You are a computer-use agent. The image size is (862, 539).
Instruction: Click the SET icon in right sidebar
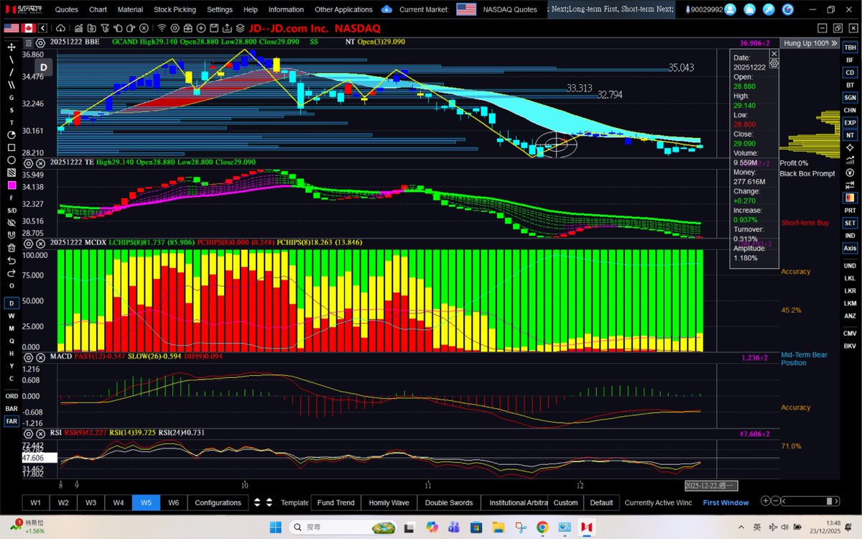(x=851, y=223)
